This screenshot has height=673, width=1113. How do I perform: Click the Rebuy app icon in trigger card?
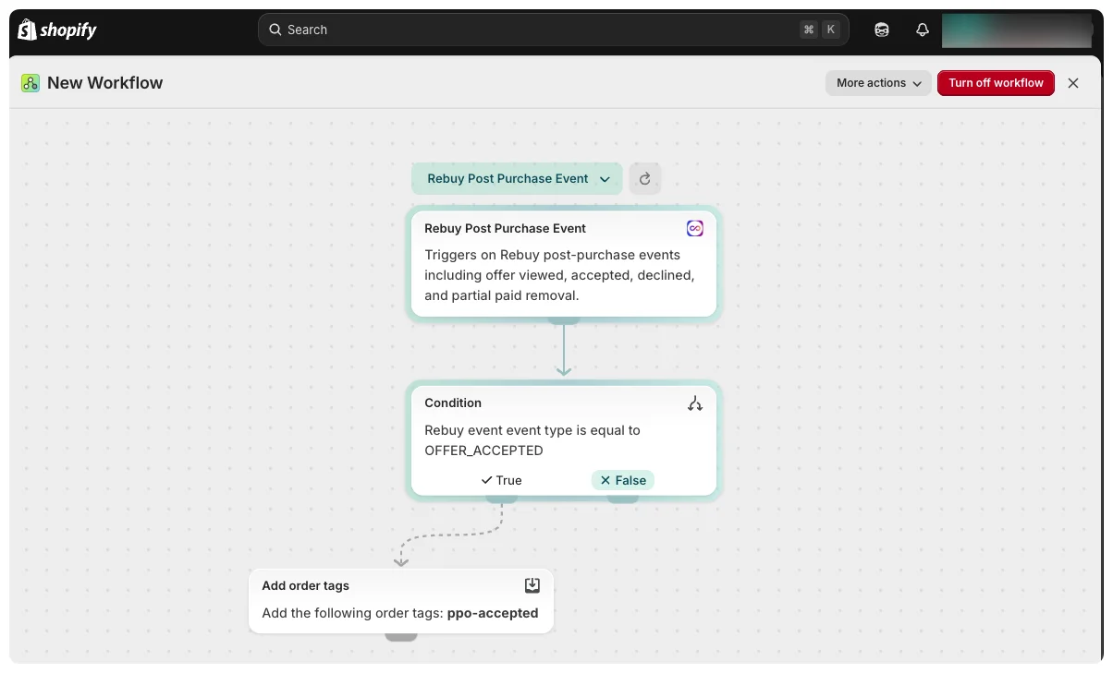point(695,228)
